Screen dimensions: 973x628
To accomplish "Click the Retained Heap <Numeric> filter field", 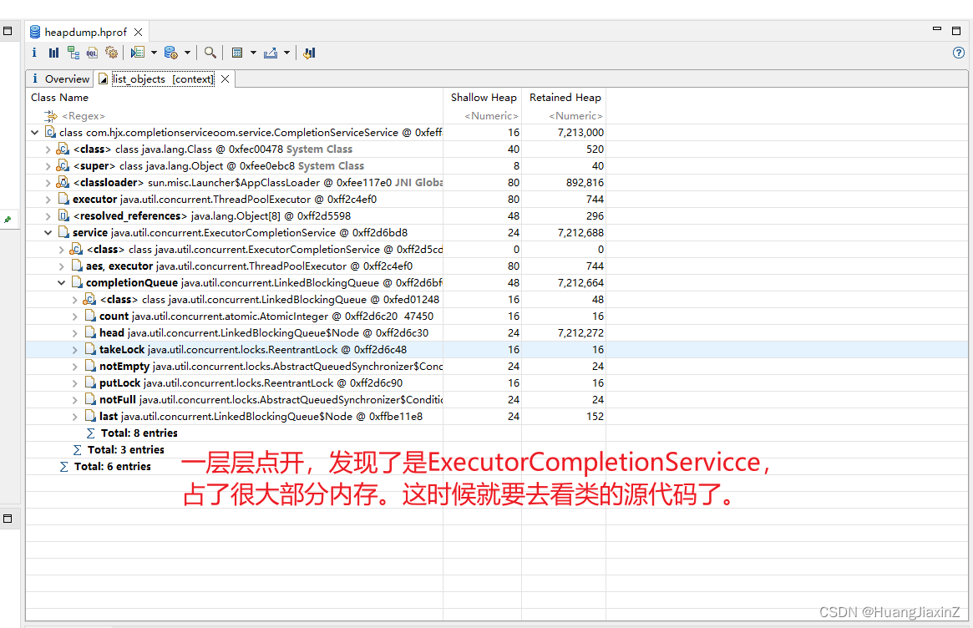I will pyautogui.click(x=575, y=115).
